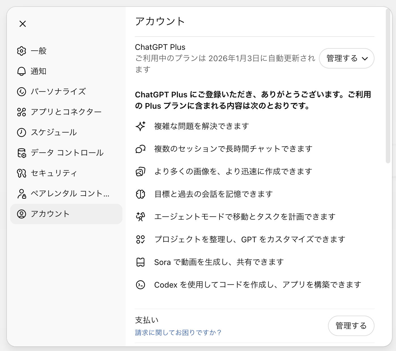Click the アプリとコネクター grid icon
The image size is (396, 351).
point(22,112)
